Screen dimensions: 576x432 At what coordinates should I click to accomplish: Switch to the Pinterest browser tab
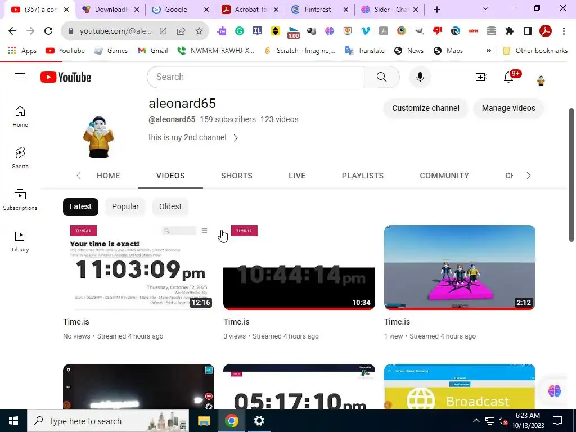(318, 10)
